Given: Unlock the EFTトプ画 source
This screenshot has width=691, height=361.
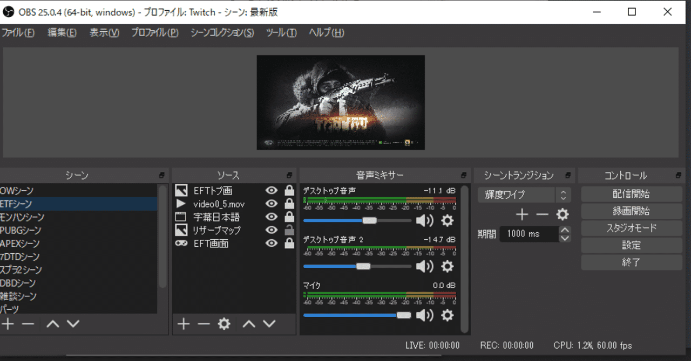Looking at the screenshot, I should pyautogui.click(x=289, y=191).
